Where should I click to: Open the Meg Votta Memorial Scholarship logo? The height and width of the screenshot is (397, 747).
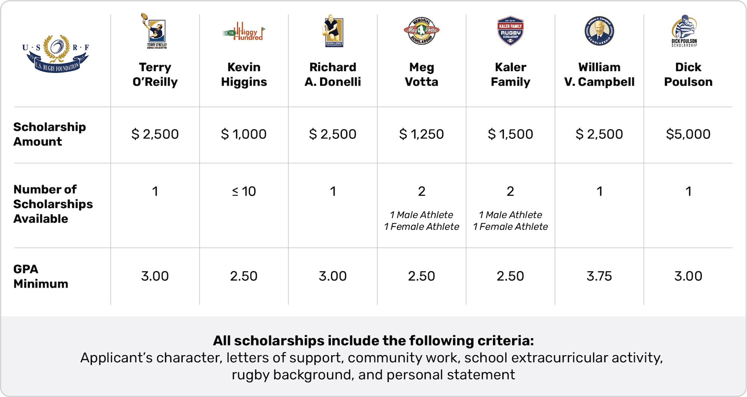pyautogui.click(x=422, y=31)
